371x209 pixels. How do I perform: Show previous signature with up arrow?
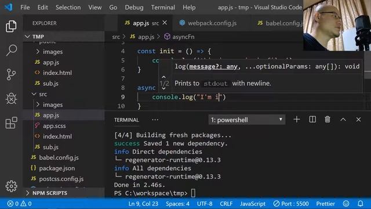(x=163, y=77)
